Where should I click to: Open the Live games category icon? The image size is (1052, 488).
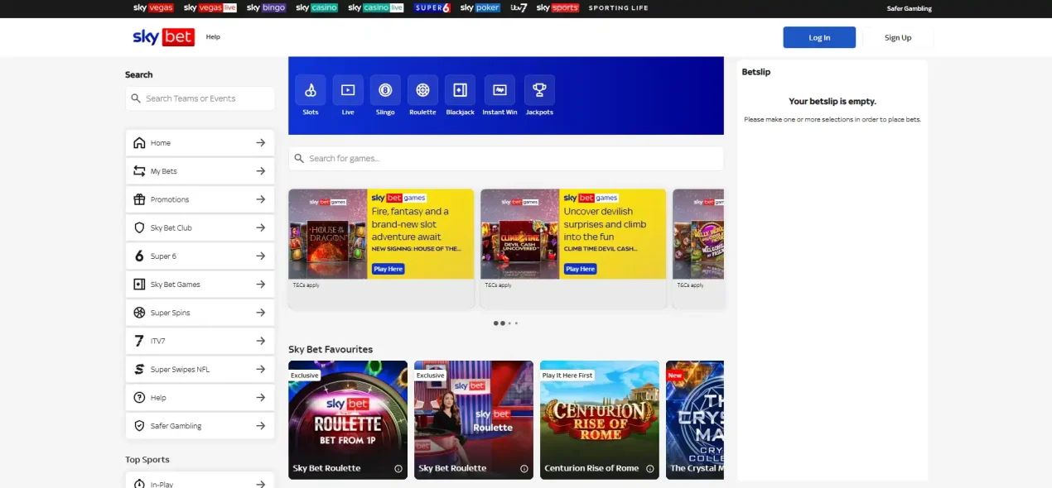click(348, 89)
